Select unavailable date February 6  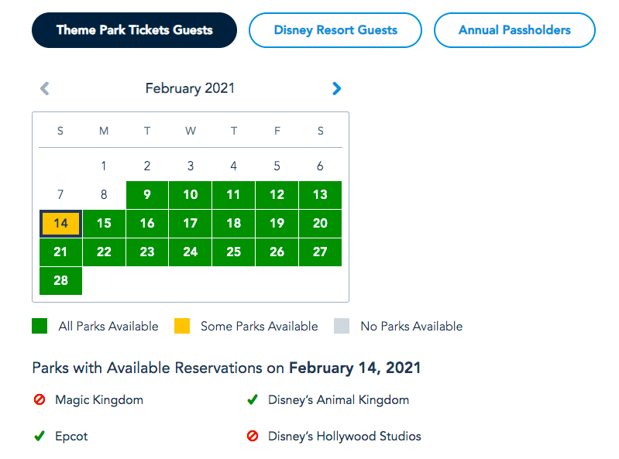(x=320, y=166)
